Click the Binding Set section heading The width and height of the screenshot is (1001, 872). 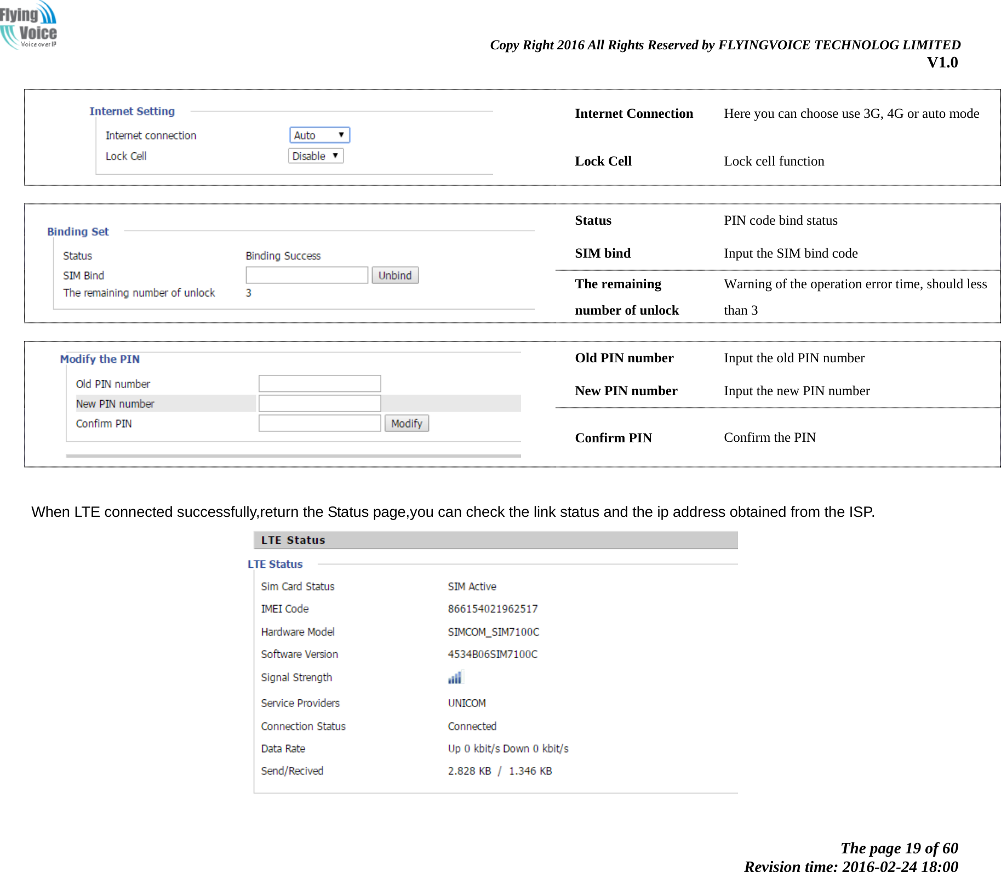[x=77, y=231]
